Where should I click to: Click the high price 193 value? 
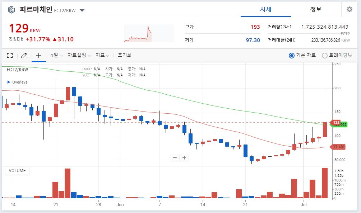pos(255,27)
